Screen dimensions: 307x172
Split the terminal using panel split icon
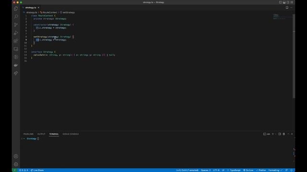coord(280,134)
